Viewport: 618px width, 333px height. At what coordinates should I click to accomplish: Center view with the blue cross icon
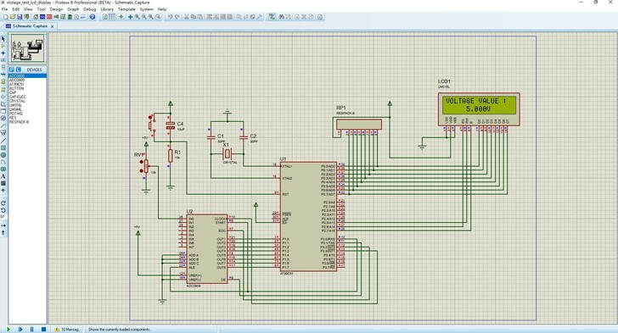tap(130, 17)
